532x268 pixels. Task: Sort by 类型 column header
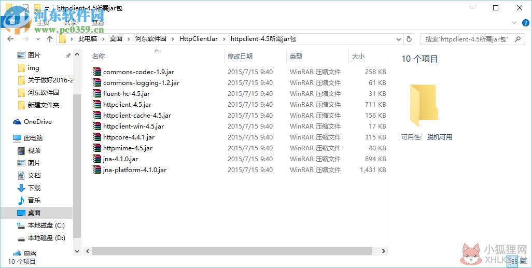click(296, 57)
